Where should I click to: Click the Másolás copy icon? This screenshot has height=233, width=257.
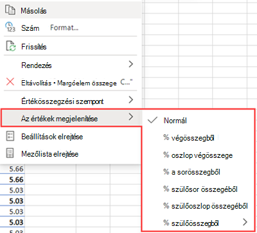(10, 10)
